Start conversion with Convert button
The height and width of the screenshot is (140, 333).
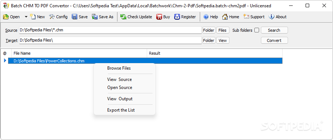tap(274, 40)
